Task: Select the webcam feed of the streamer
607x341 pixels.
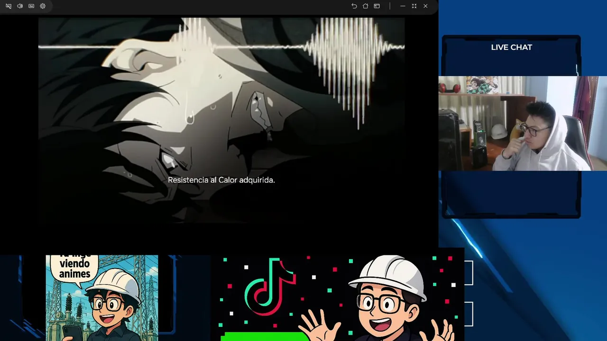Action: pos(523,123)
